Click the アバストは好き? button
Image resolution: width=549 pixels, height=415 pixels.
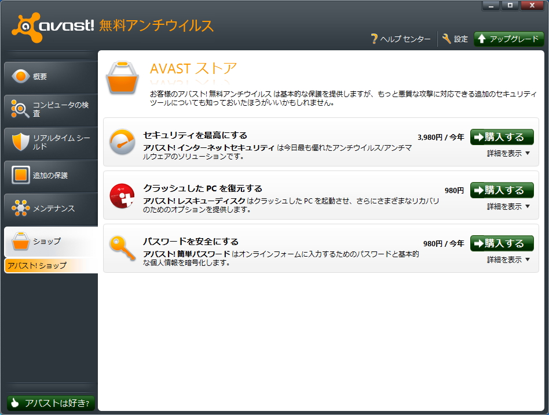coord(50,403)
